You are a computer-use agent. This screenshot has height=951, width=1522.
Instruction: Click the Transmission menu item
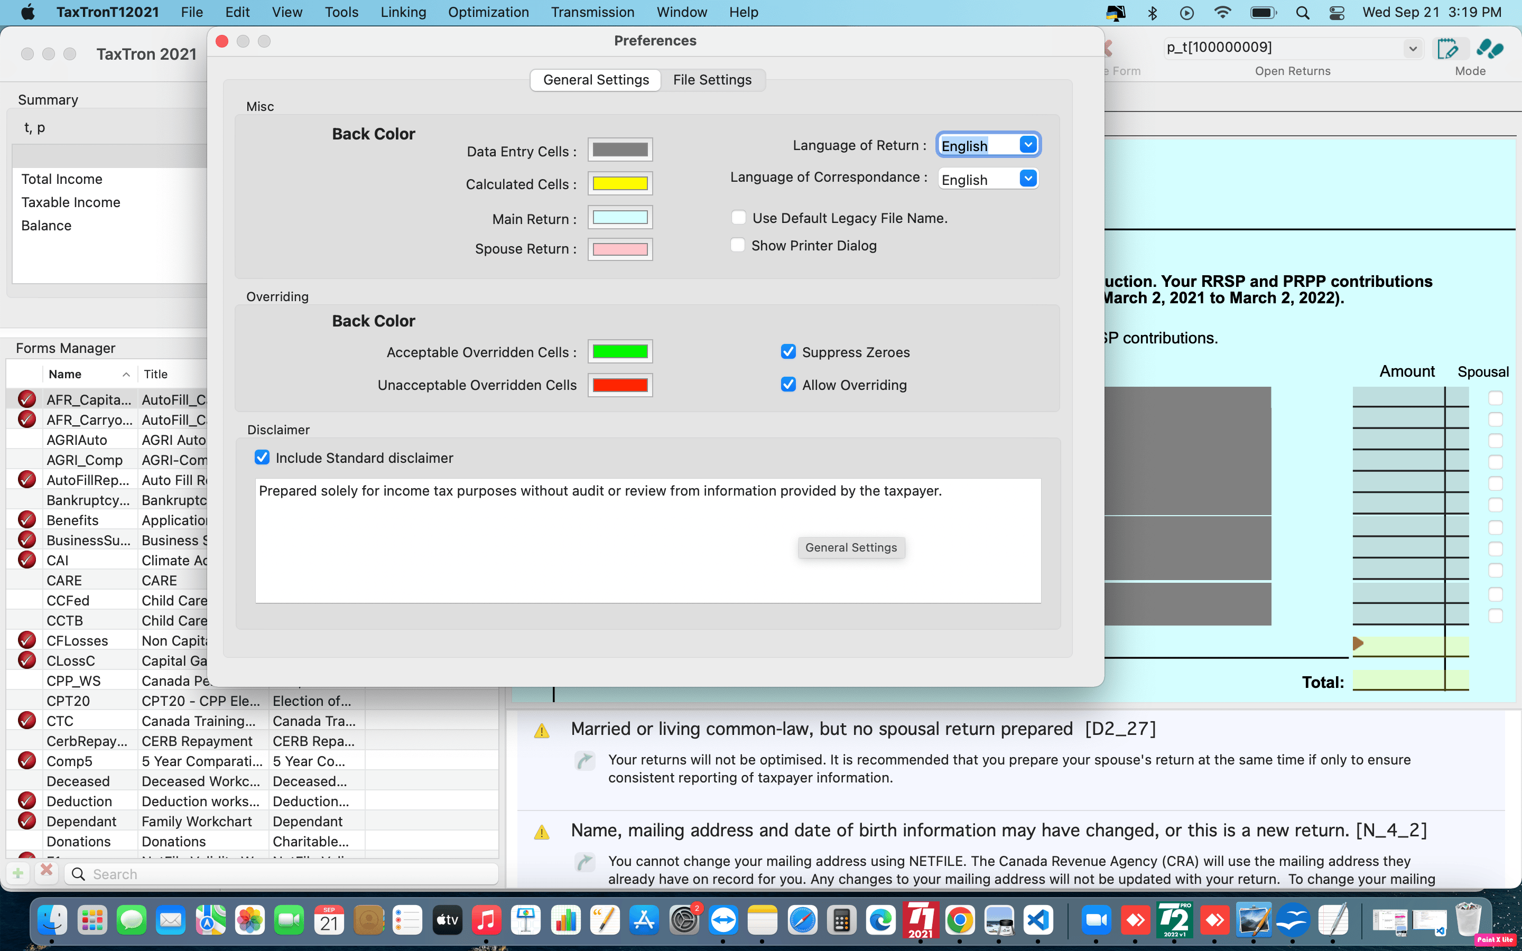click(592, 12)
